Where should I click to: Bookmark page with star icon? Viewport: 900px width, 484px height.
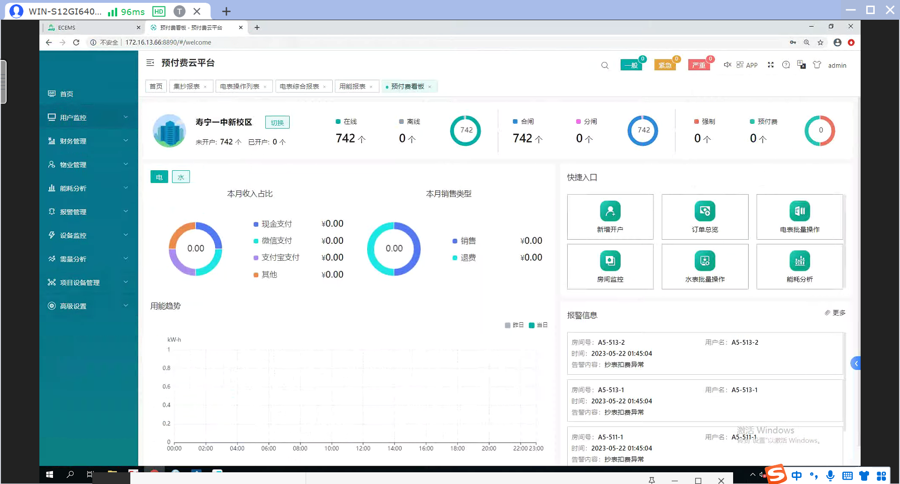click(x=820, y=42)
